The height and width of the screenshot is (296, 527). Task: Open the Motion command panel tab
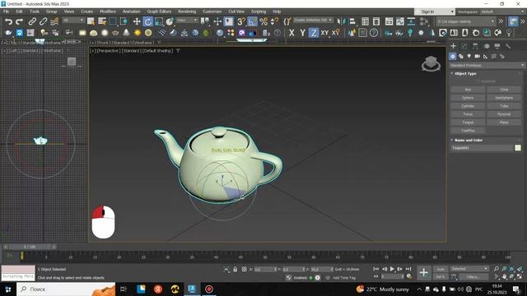(487, 46)
